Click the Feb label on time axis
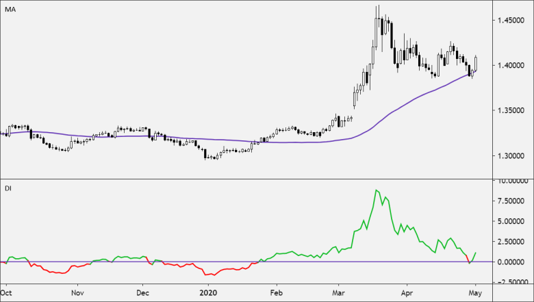This screenshot has width=534, height=302. point(276,293)
